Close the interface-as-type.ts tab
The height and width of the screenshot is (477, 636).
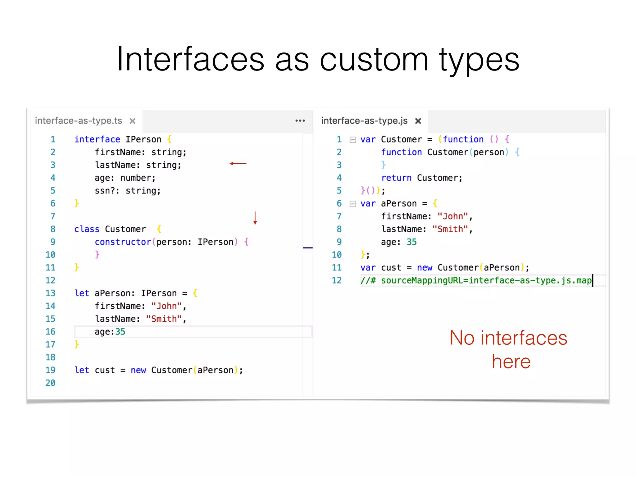pyautogui.click(x=133, y=121)
